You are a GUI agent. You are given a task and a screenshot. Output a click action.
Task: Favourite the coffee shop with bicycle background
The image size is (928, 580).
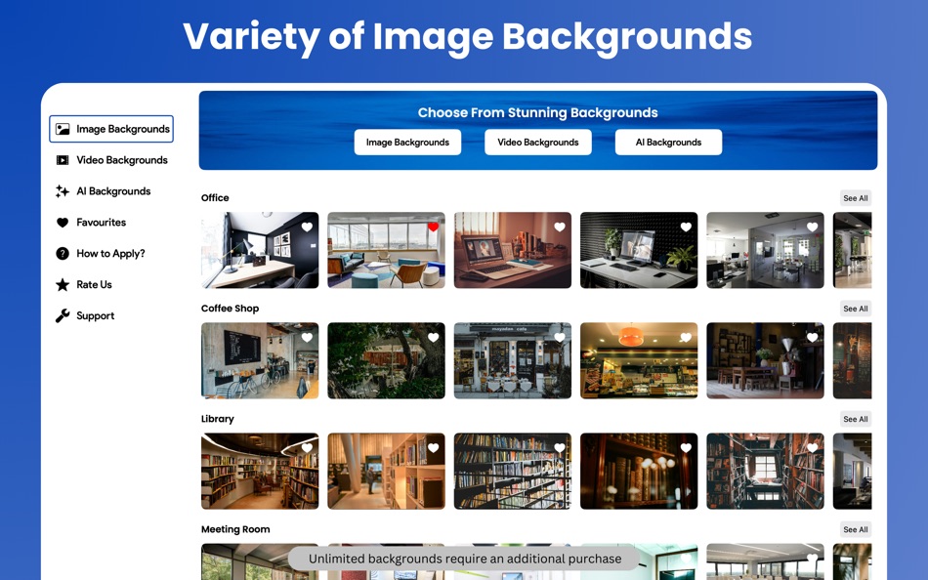click(307, 337)
